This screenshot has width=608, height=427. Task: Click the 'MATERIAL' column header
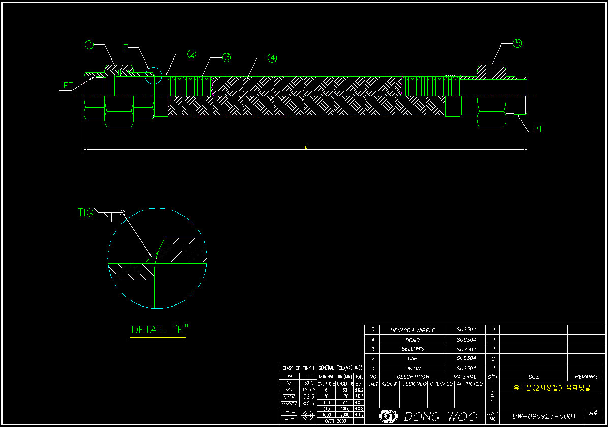(465, 377)
